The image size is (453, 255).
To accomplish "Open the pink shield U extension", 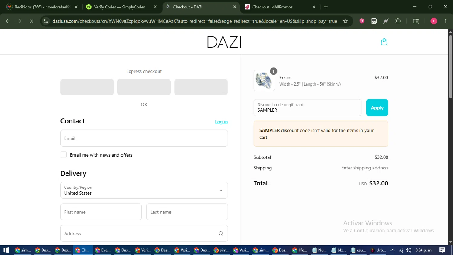I will click(362, 21).
